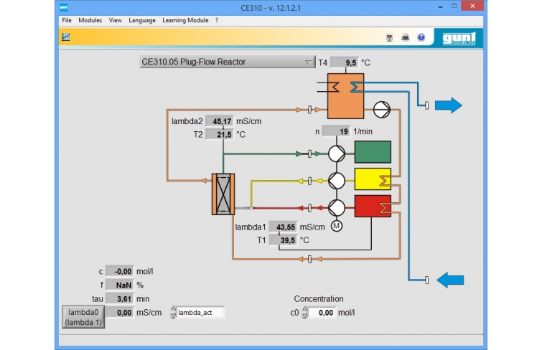
Task: Open the Language menu
Action: click(x=142, y=20)
